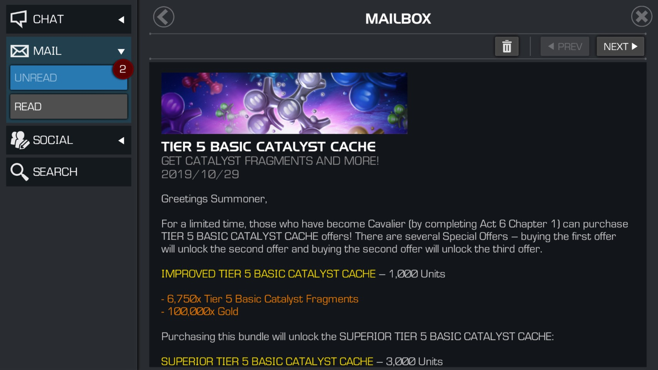Viewport: 658px width, 370px height.
Task: Click the social people icon
Action: click(20, 140)
